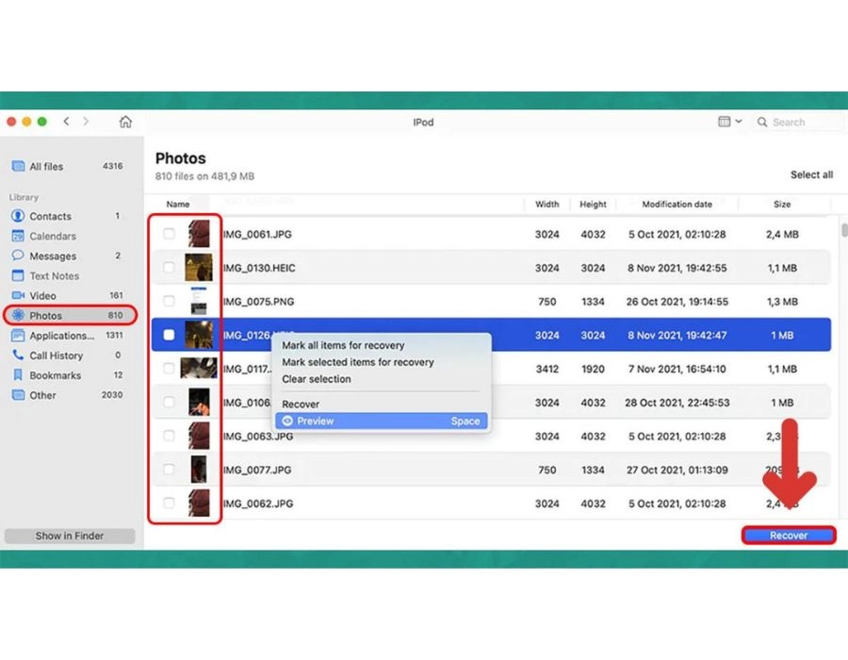Click IMG_0130.HEIC thumbnail
Screen dimensions: 848x660
(x=199, y=267)
